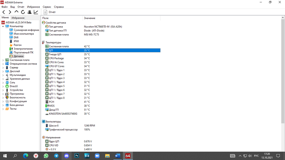Open the Вид menu
This screenshot has width=285, height=160.
(x=12, y=7)
